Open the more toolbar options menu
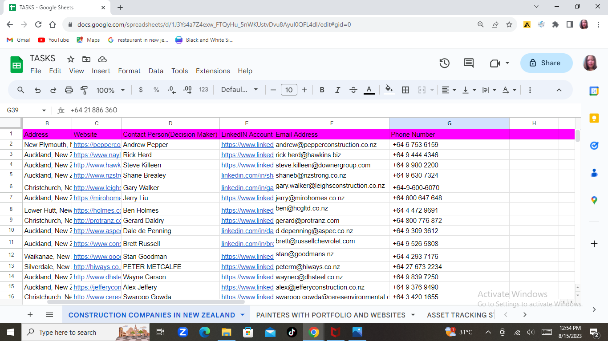 530,90
